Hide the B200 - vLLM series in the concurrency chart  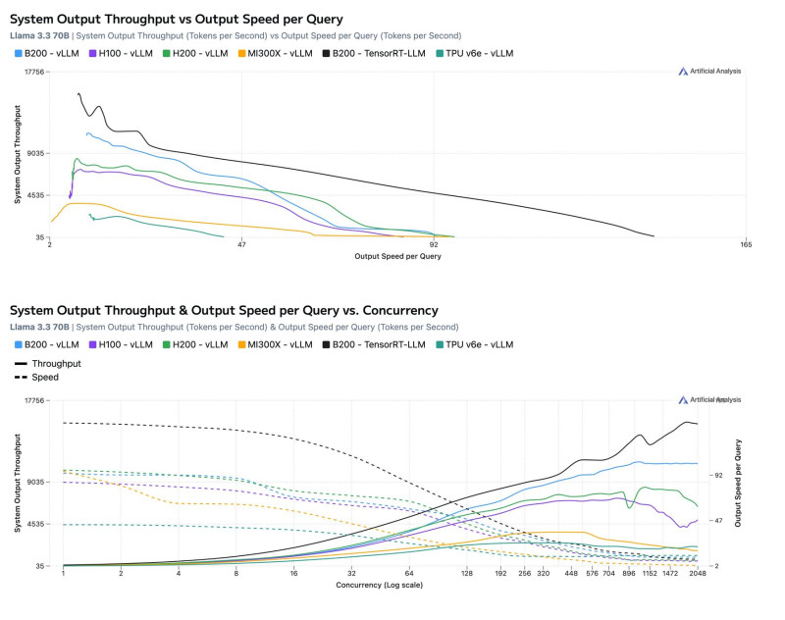pyautogui.click(x=54, y=343)
